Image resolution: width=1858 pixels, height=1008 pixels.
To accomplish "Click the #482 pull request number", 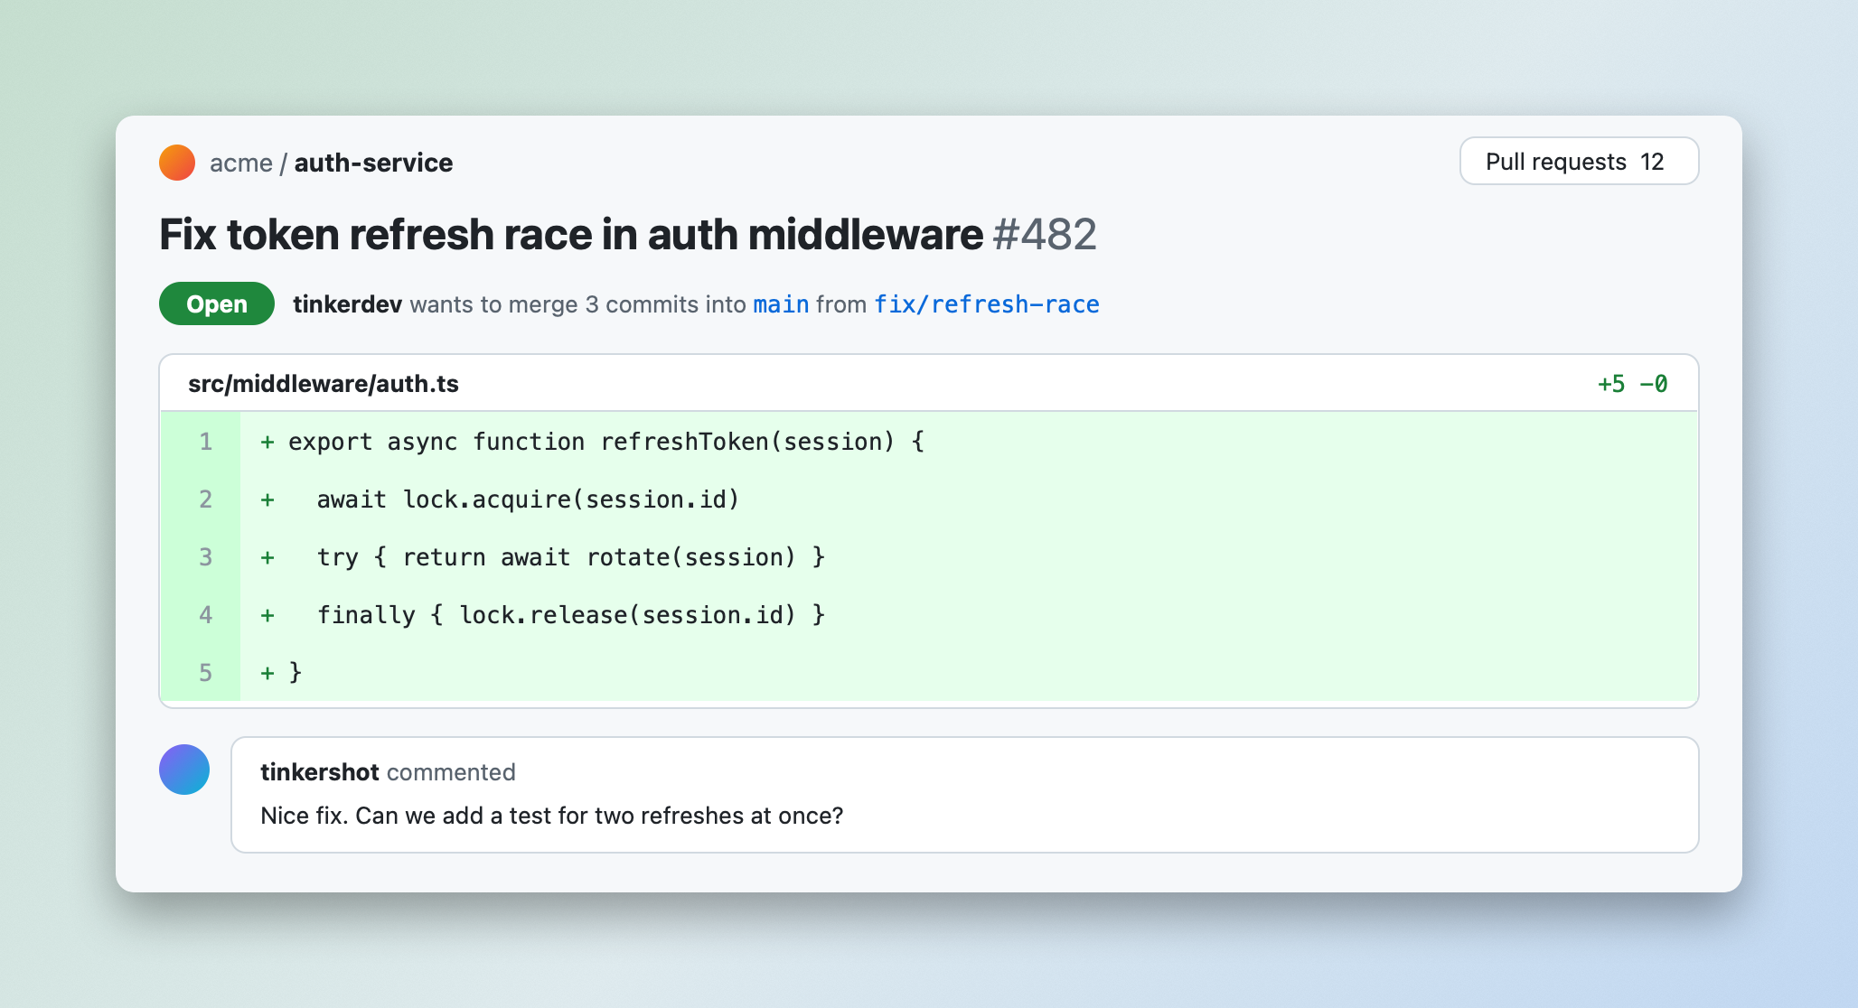I will [1045, 235].
